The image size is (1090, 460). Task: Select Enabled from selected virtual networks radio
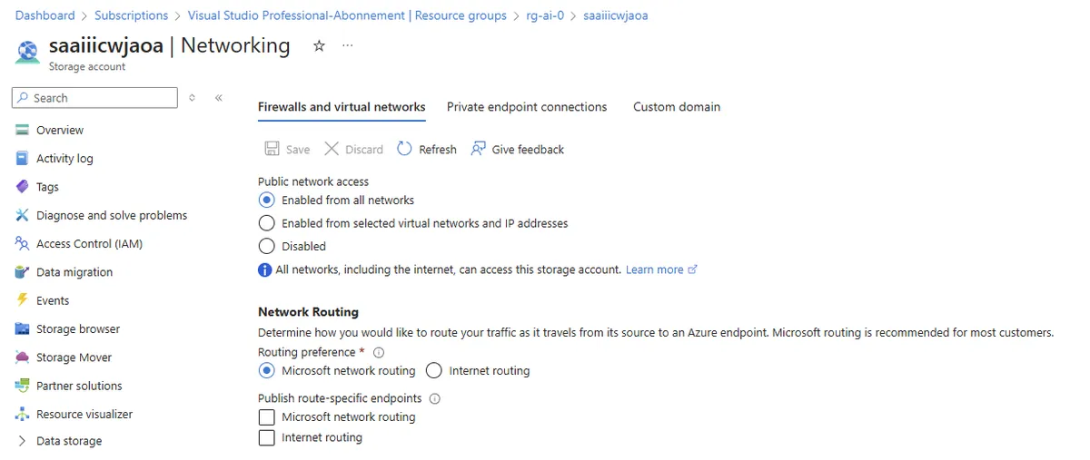coord(266,223)
